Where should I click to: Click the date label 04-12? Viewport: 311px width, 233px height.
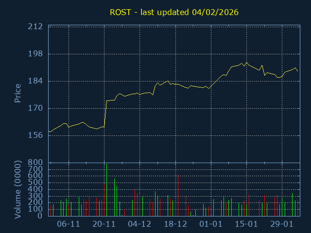(139, 224)
